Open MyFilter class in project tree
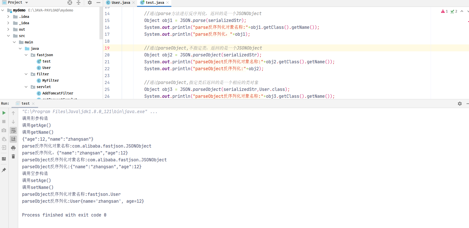Viewport: 469px width, 228px height. [x=50, y=80]
